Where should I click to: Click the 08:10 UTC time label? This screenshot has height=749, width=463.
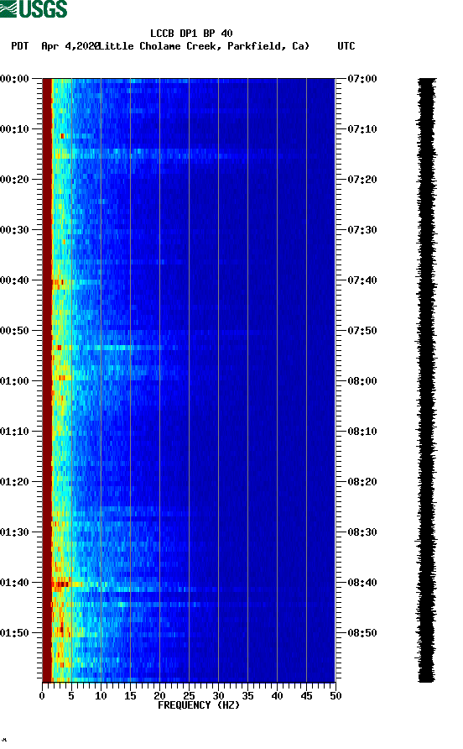362,432
